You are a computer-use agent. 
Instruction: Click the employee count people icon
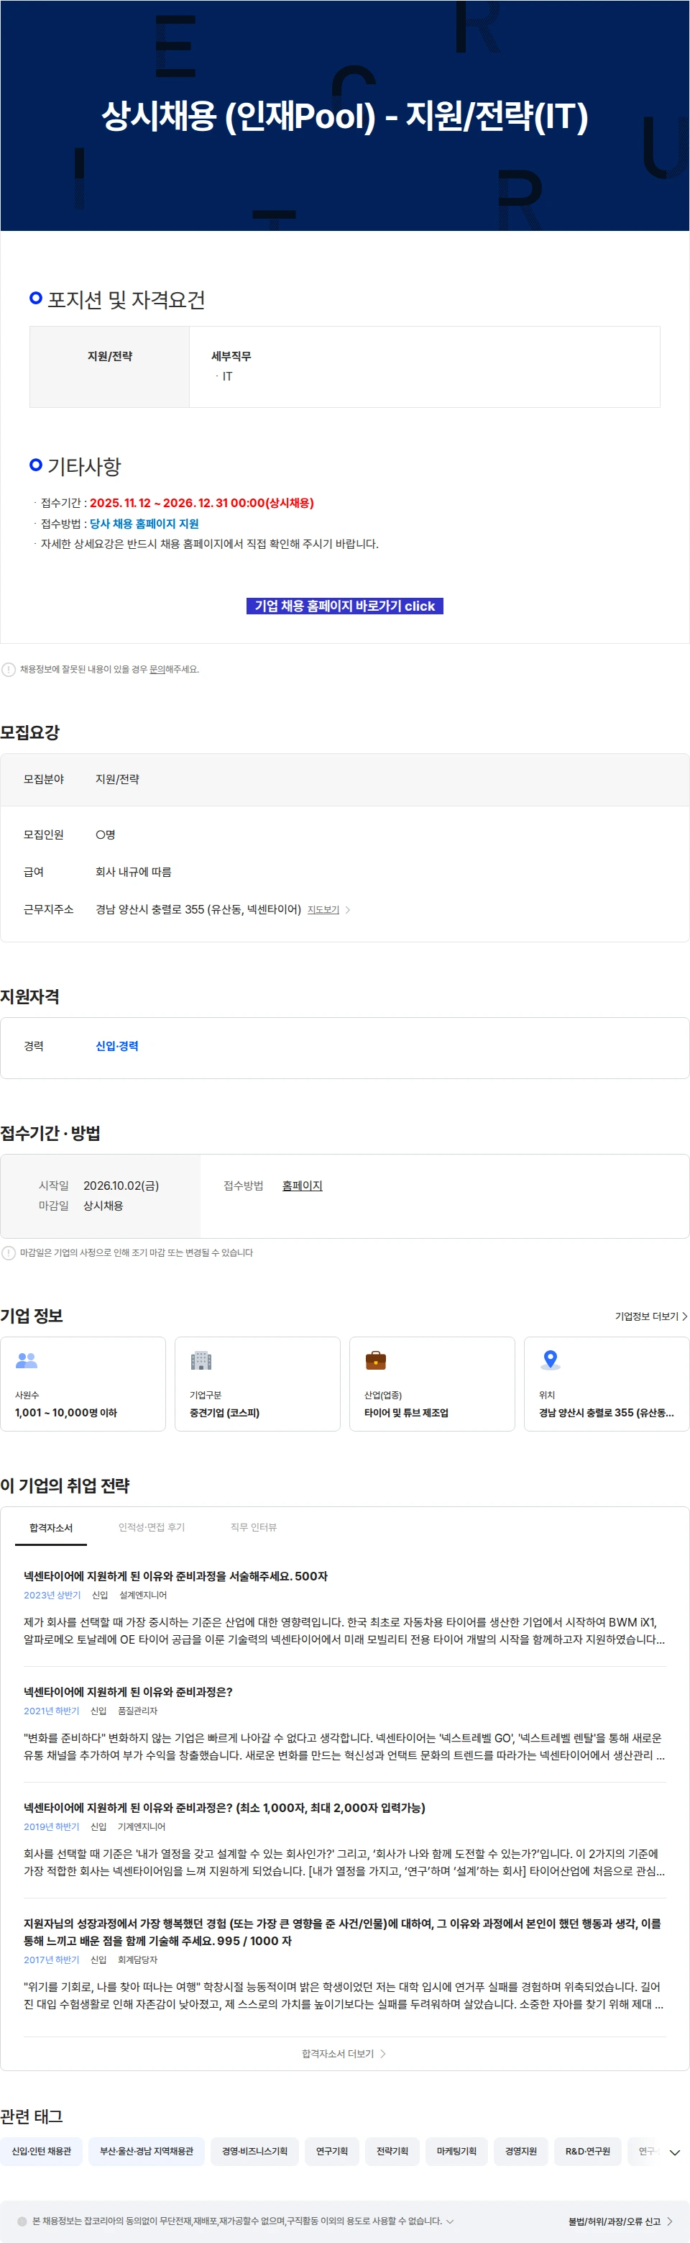click(27, 1359)
